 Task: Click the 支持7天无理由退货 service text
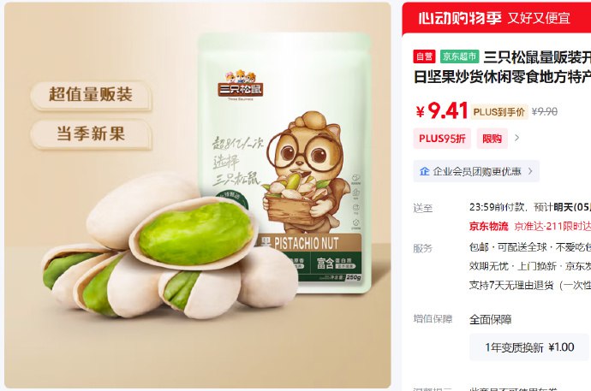(511, 285)
